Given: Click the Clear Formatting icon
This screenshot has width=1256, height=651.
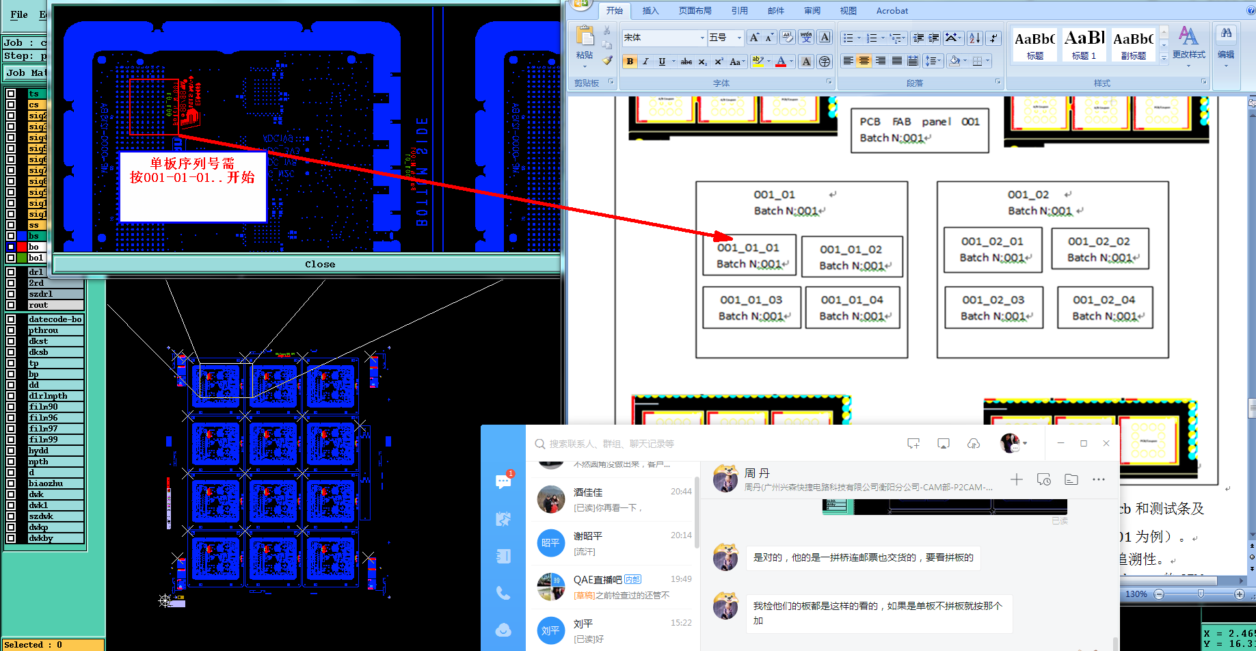Looking at the screenshot, I should (788, 38).
